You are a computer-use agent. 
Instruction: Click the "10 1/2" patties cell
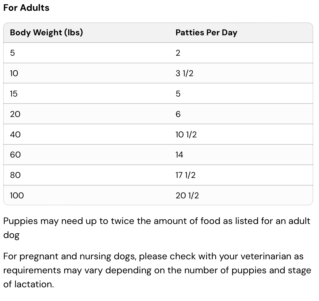click(186, 134)
